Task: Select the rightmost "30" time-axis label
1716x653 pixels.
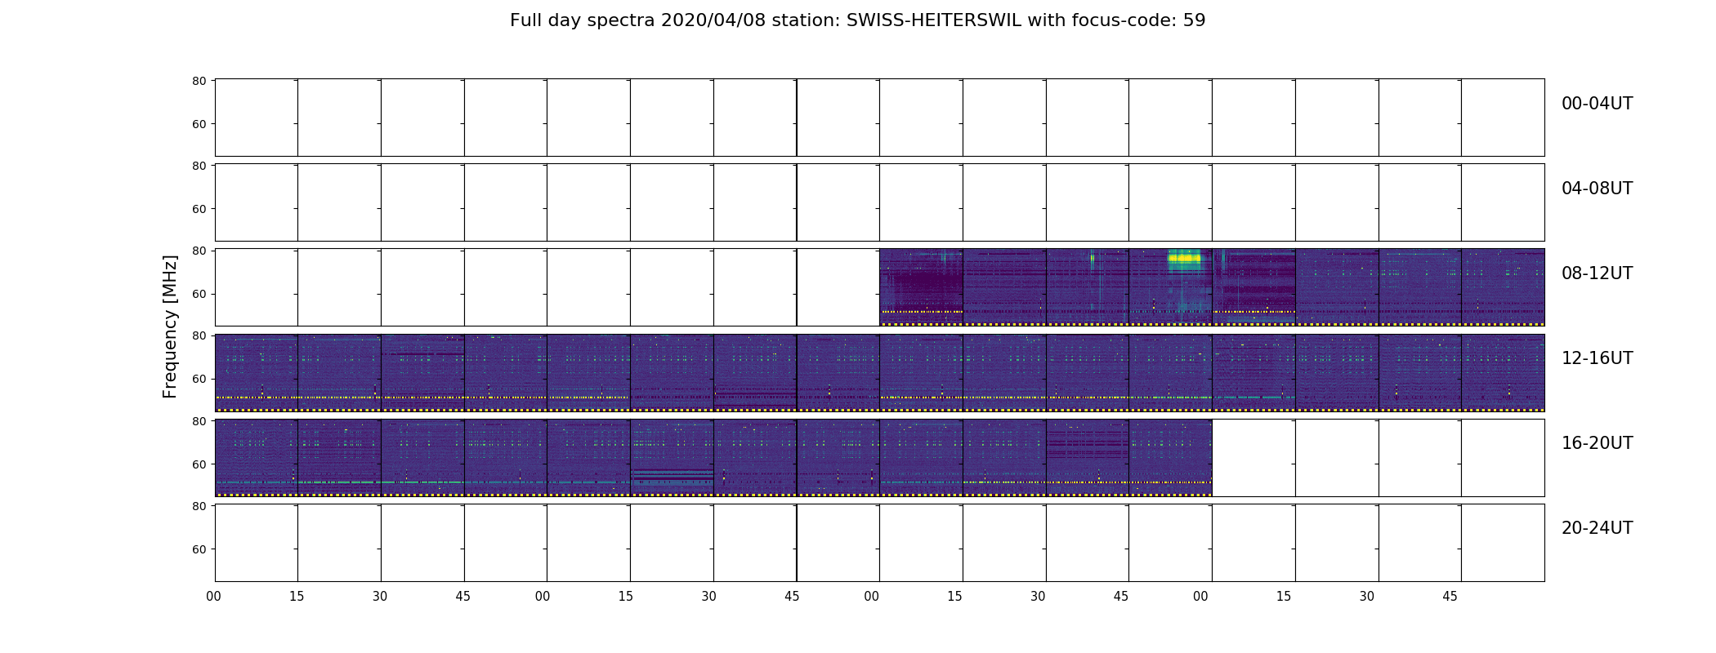Action: pyautogui.click(x=1367, y=597)
